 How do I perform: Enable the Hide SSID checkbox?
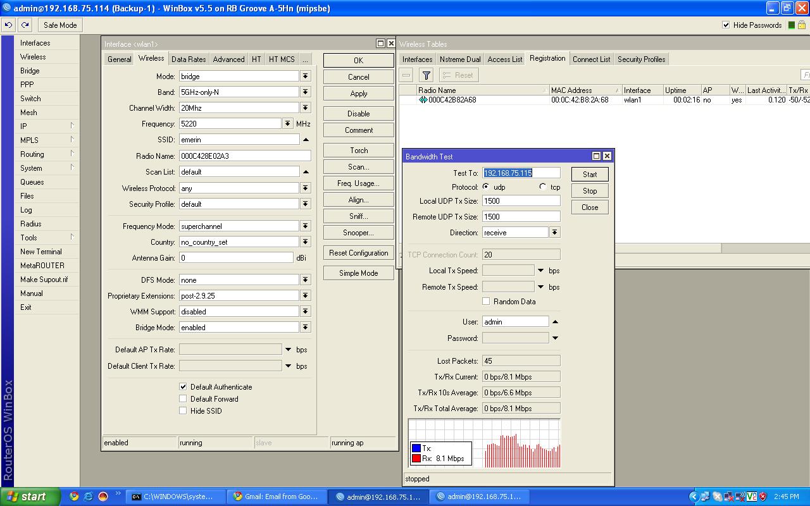point(183,411)
